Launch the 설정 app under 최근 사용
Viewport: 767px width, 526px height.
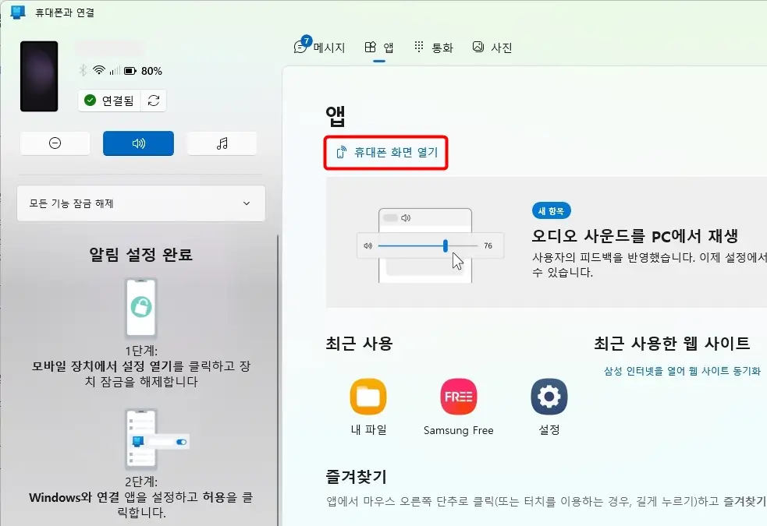(x=549, y=397)
